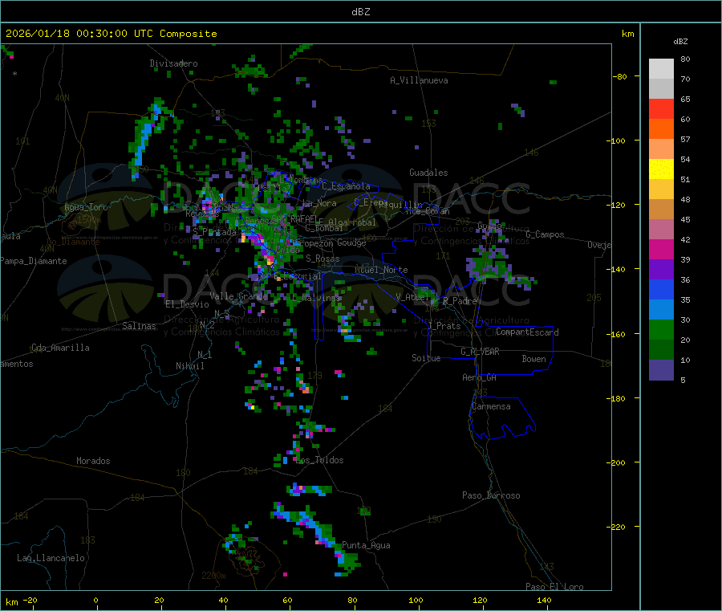
Task: Click the 'Guadales' location label
Action: [x=428, y=173]
